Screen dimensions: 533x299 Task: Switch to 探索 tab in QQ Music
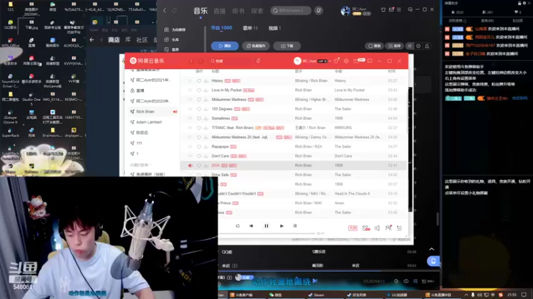[x=257, y=11]
